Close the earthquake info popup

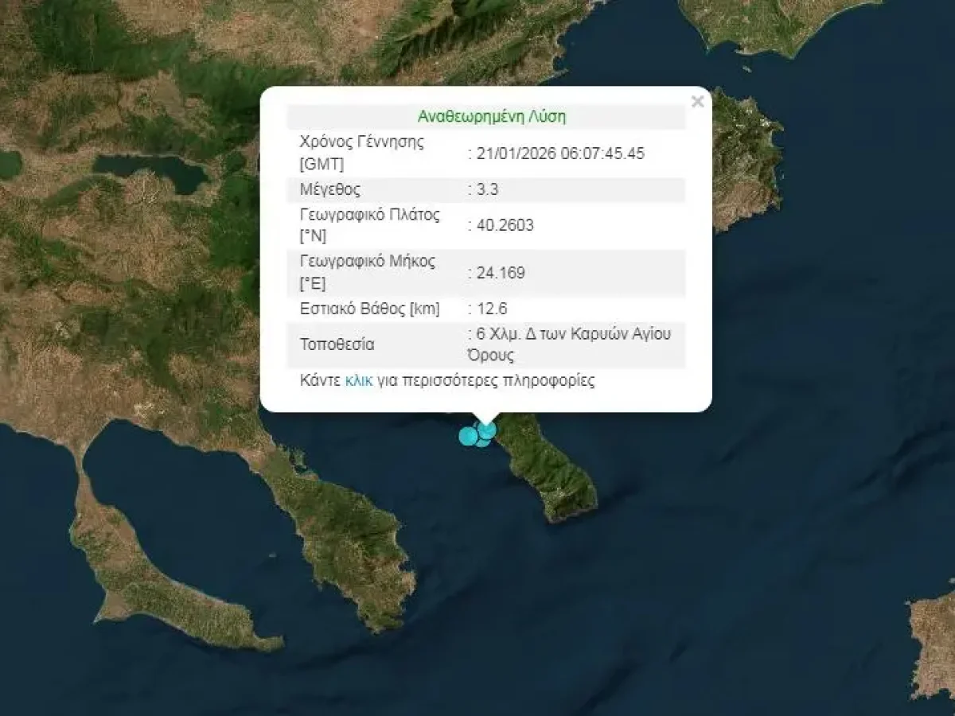tap(697, 102)
